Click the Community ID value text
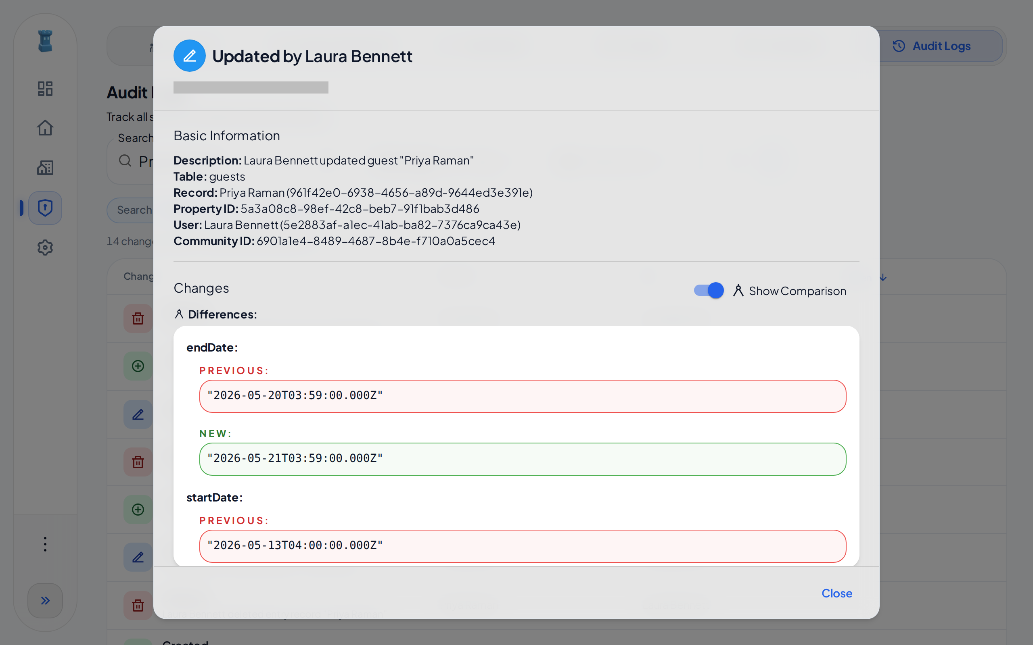This screenshot has width=1033, height=645. pyautogui.click(x=376, y=241)
